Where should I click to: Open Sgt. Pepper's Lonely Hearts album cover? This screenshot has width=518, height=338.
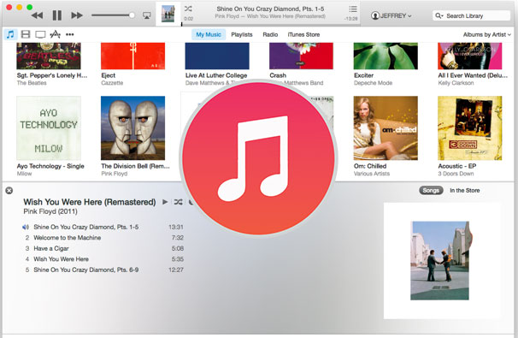pyautogui.click(x=49, y=56)
